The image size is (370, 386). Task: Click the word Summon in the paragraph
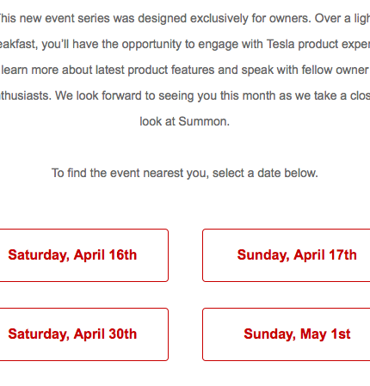(x=202, y=121)
